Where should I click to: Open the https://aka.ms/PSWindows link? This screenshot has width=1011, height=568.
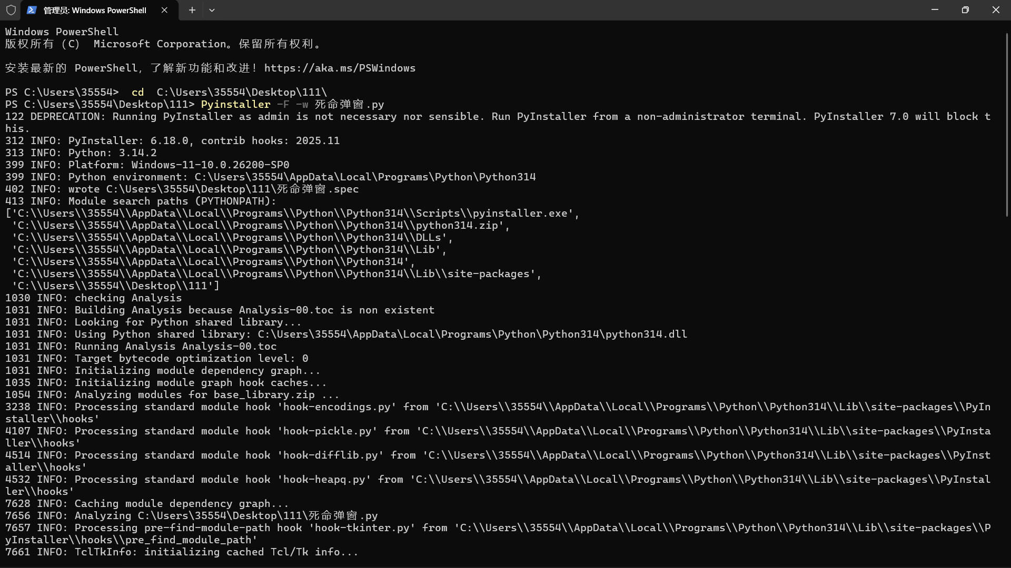(x=340, y=68)
